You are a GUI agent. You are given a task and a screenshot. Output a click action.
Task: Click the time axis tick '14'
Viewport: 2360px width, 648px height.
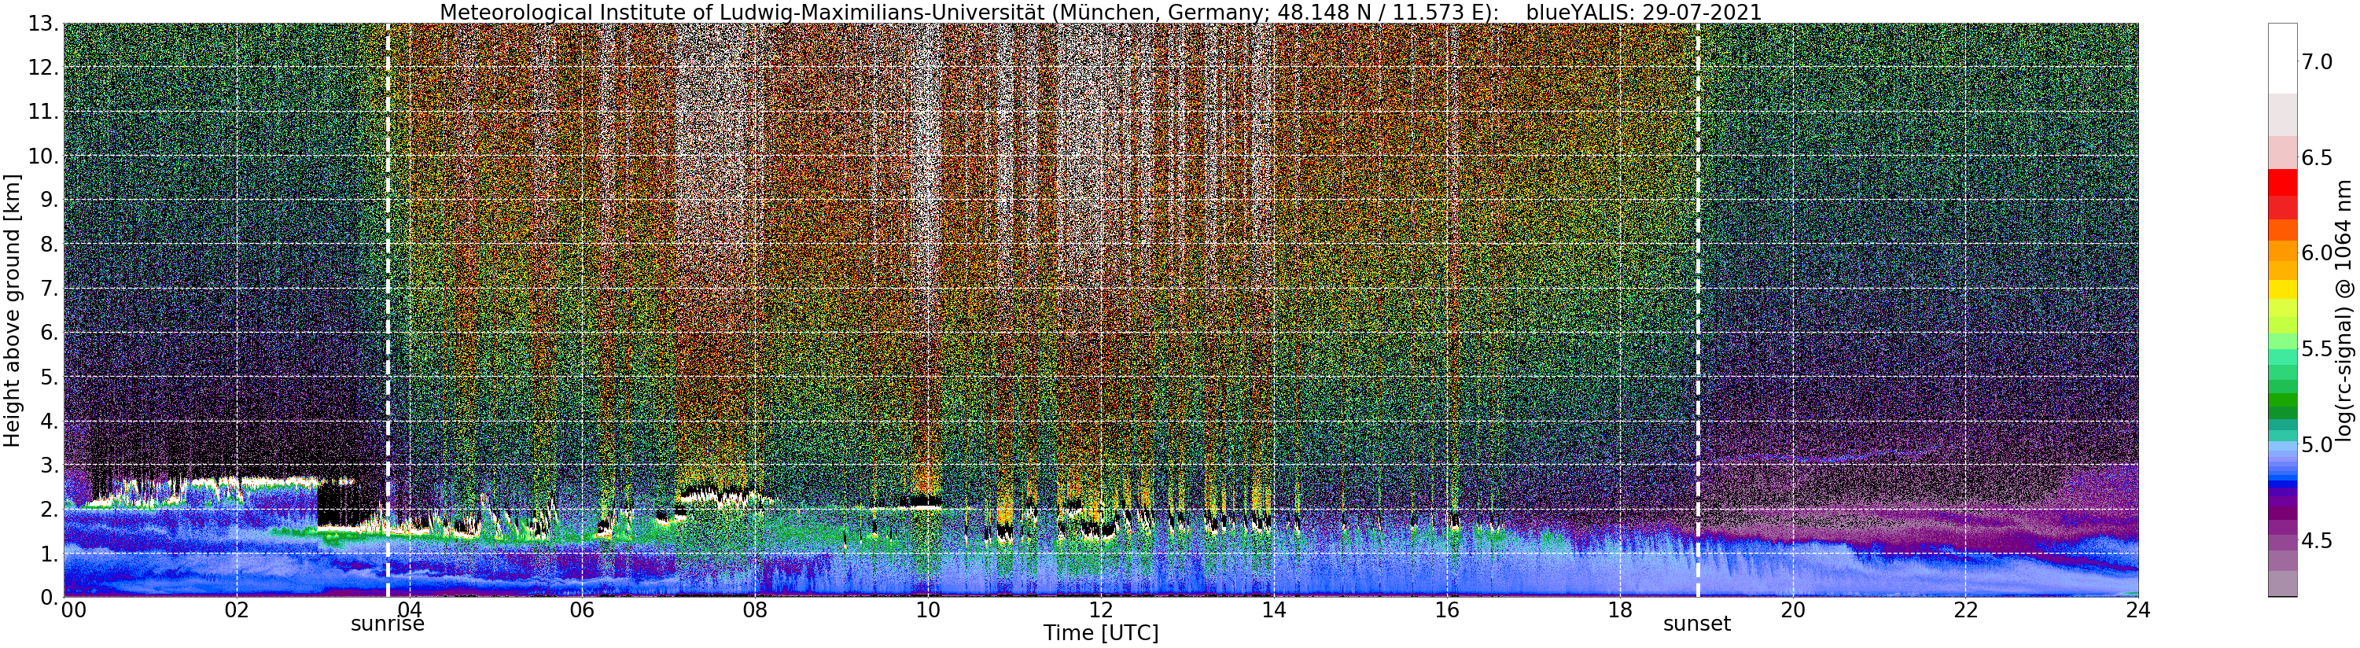pyautogui.click(x=1273, y=610)
